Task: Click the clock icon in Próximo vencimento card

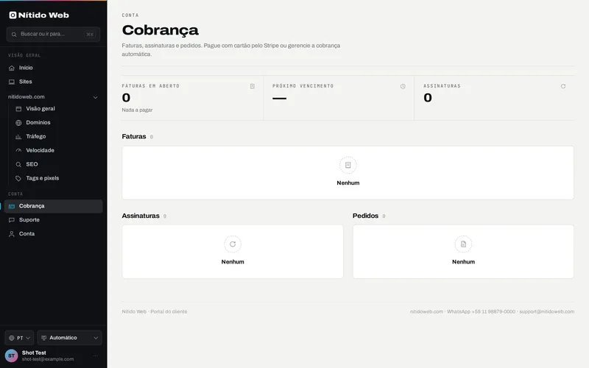Action: pyautogui.click(x=403, y=86)
